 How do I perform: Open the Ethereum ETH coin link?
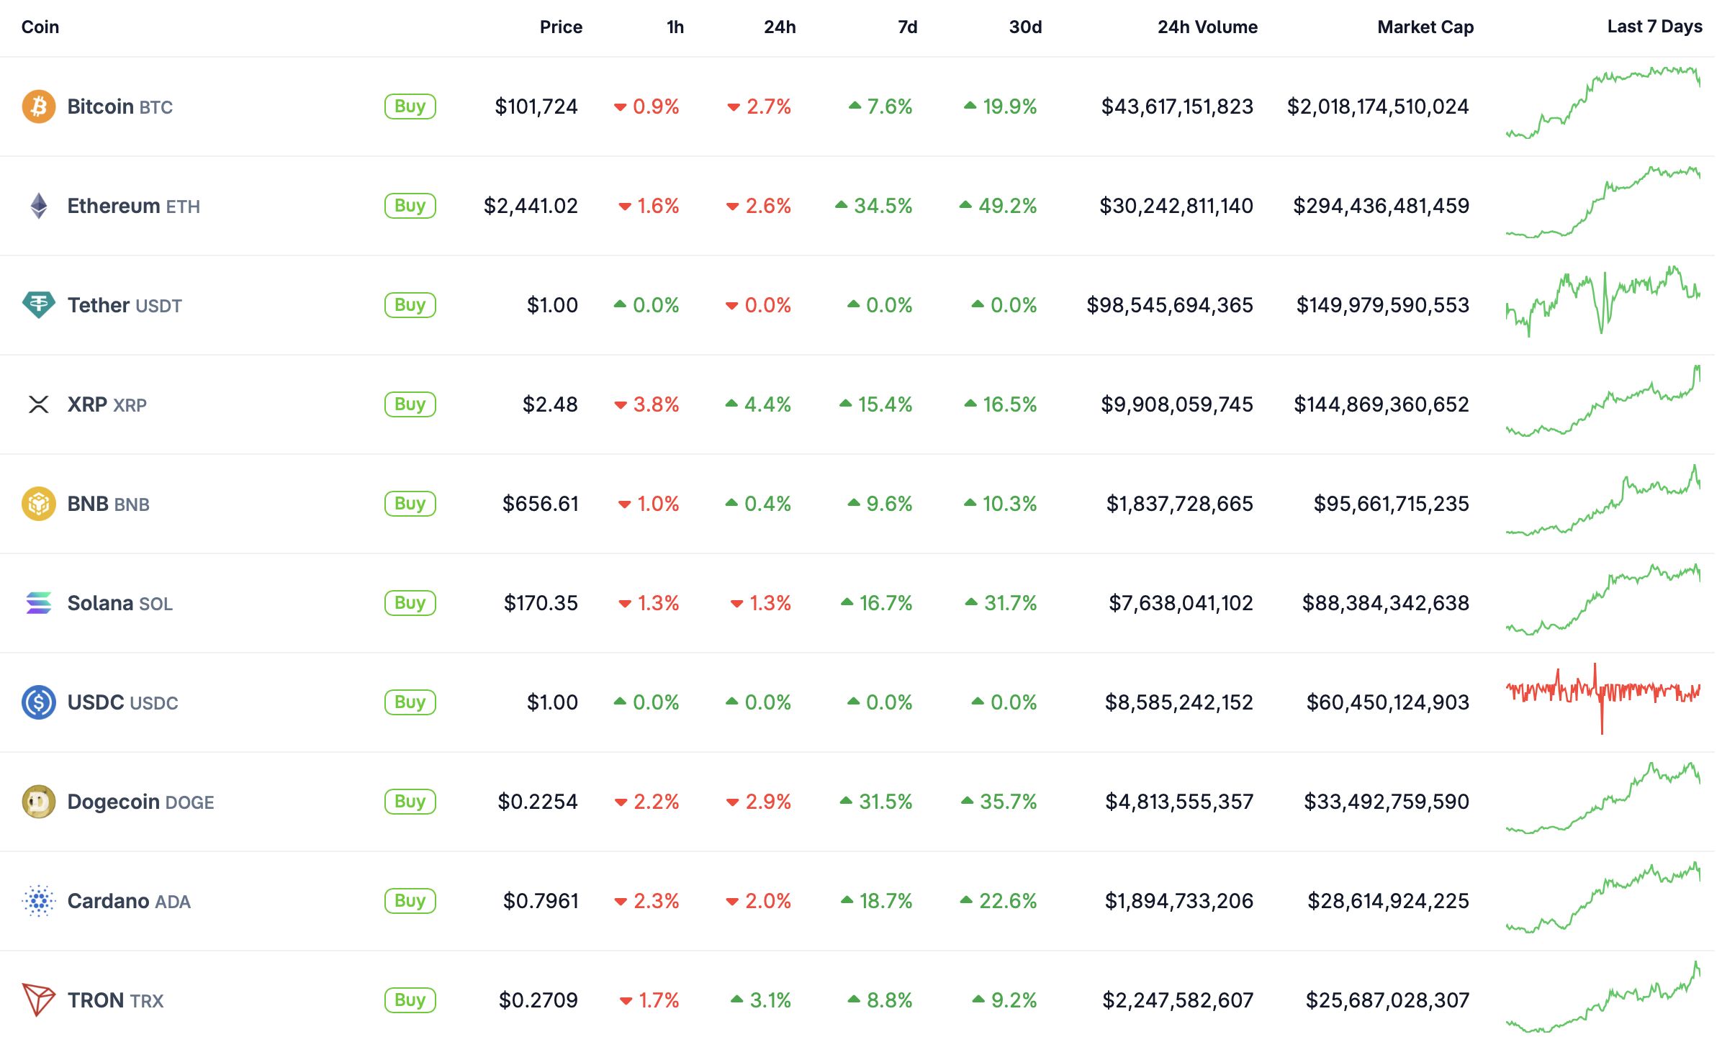pos(133,207)
